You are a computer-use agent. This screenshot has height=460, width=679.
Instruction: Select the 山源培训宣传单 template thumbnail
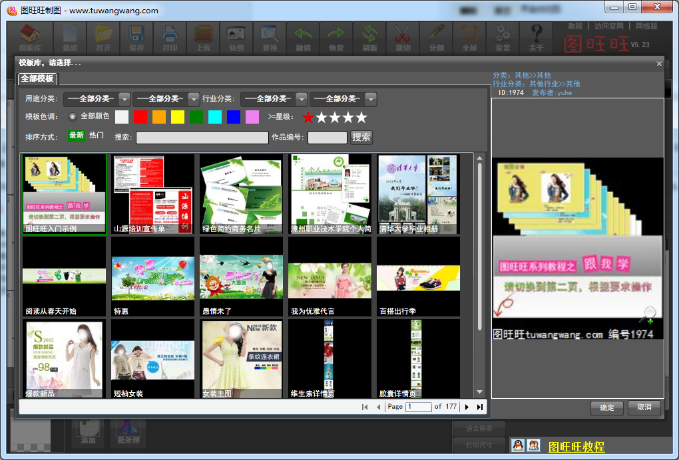[152, 193]
